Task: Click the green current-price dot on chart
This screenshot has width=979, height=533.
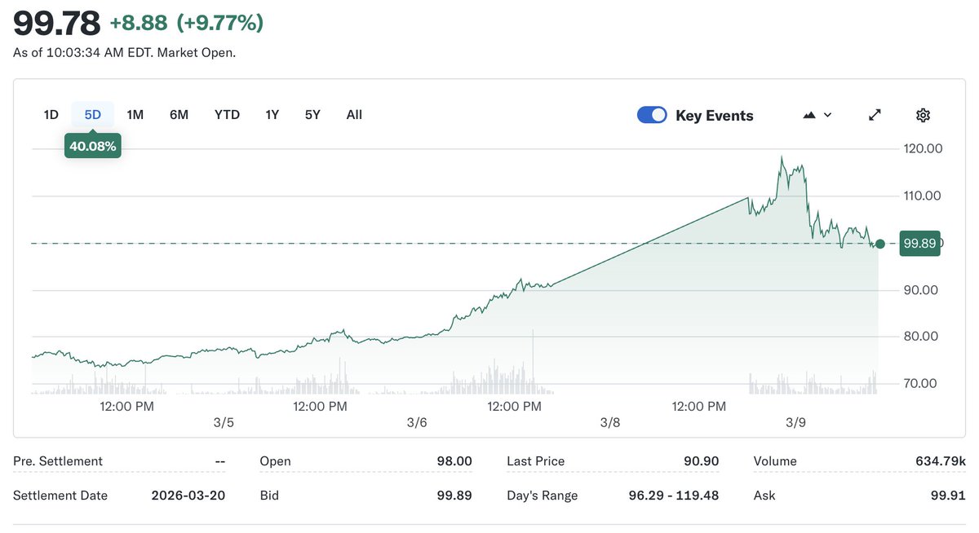Action: pyautogui.click(x=879, y=244)
